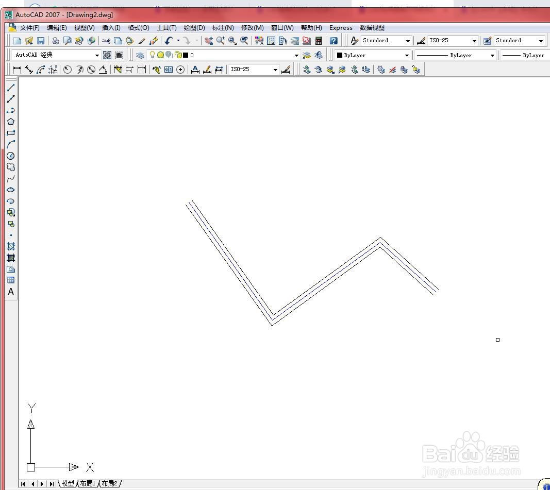The height and width of the screenshot is (490, 550).
Task: Toggle layer on/off lightbulb icon
Action: (152, 55)
